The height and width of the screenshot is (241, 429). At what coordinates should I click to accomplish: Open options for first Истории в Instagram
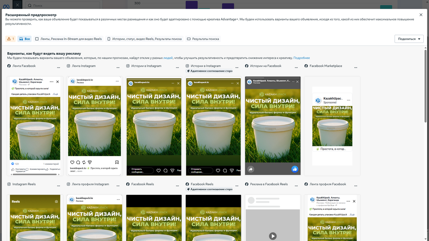[177, 68]
